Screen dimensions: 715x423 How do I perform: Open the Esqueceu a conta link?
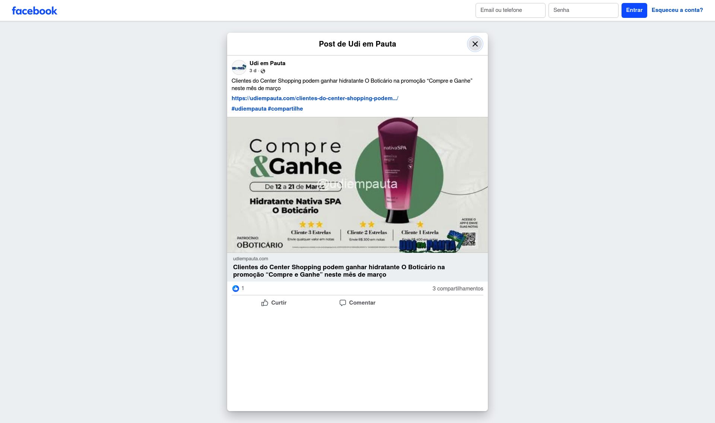point(677,10)
